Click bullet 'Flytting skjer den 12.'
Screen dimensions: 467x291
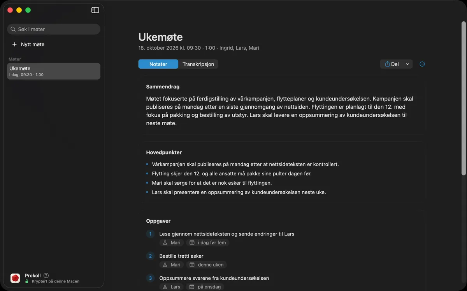232,173
